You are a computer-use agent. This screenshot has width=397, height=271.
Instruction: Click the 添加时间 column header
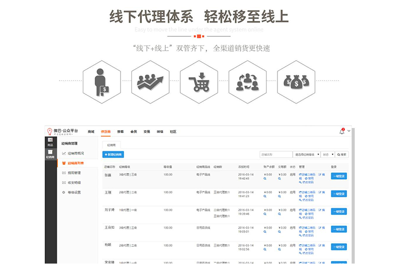coord(243,167)
